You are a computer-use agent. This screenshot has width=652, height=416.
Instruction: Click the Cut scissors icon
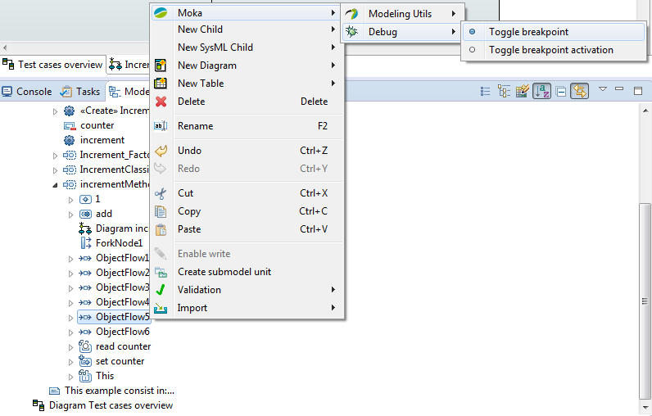point(161,193)
